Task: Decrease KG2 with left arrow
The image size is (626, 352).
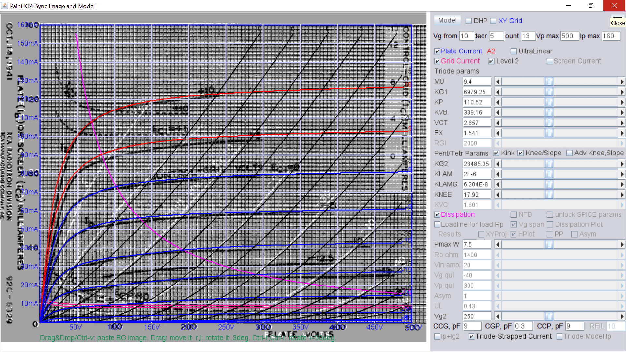Action: (x=498, y=164)
